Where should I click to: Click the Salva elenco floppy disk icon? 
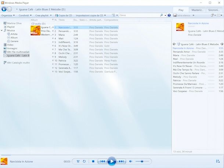pos(175,15)
